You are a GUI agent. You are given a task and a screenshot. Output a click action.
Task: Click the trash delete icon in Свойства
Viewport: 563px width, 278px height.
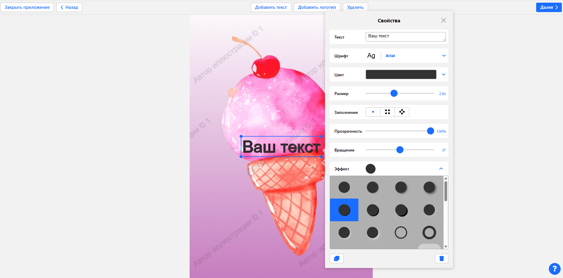click(441, 259)
